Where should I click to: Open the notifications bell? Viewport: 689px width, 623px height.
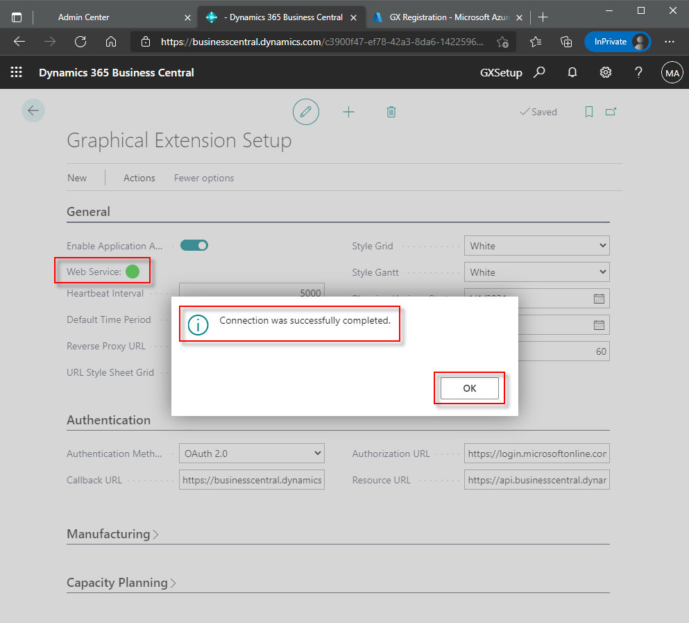click(572, 72)
